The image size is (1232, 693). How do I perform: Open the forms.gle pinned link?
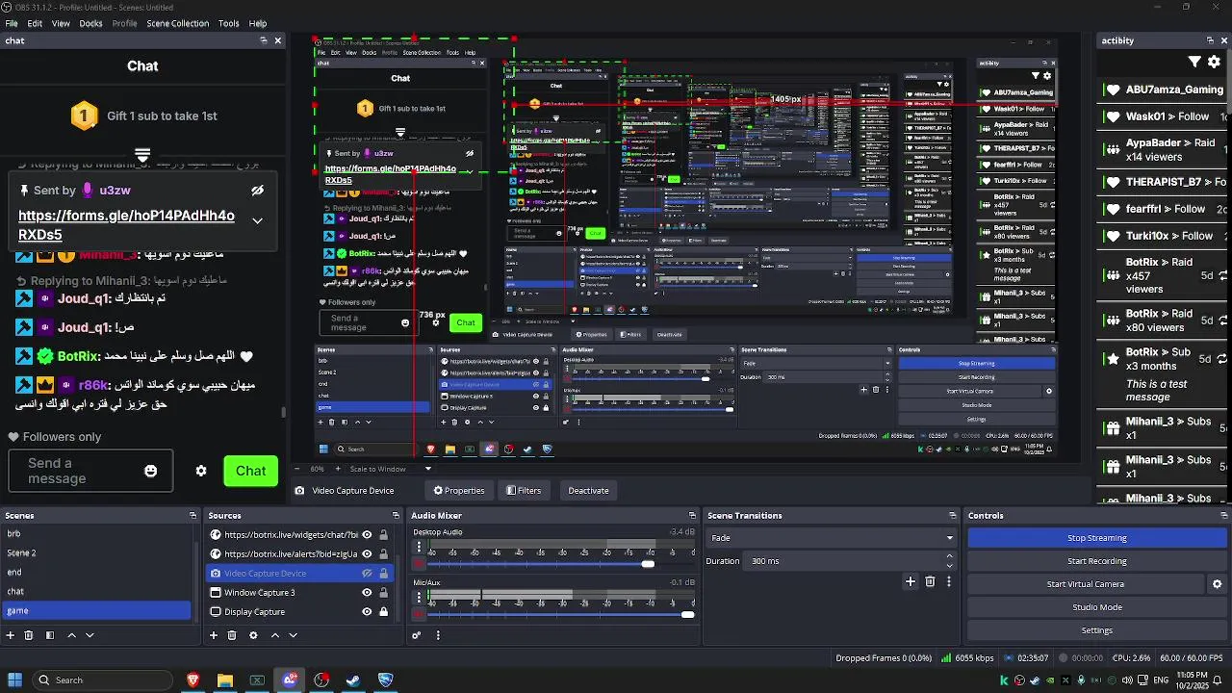pos(126,225)
